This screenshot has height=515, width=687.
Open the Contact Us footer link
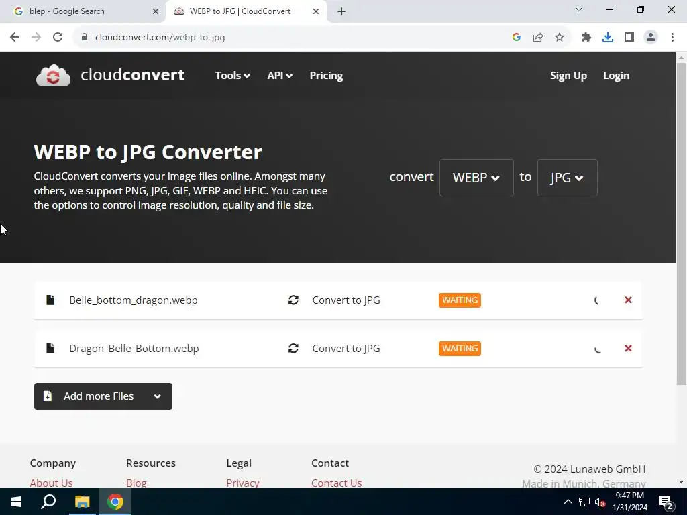pyautogui.click(x=337, y=483)
